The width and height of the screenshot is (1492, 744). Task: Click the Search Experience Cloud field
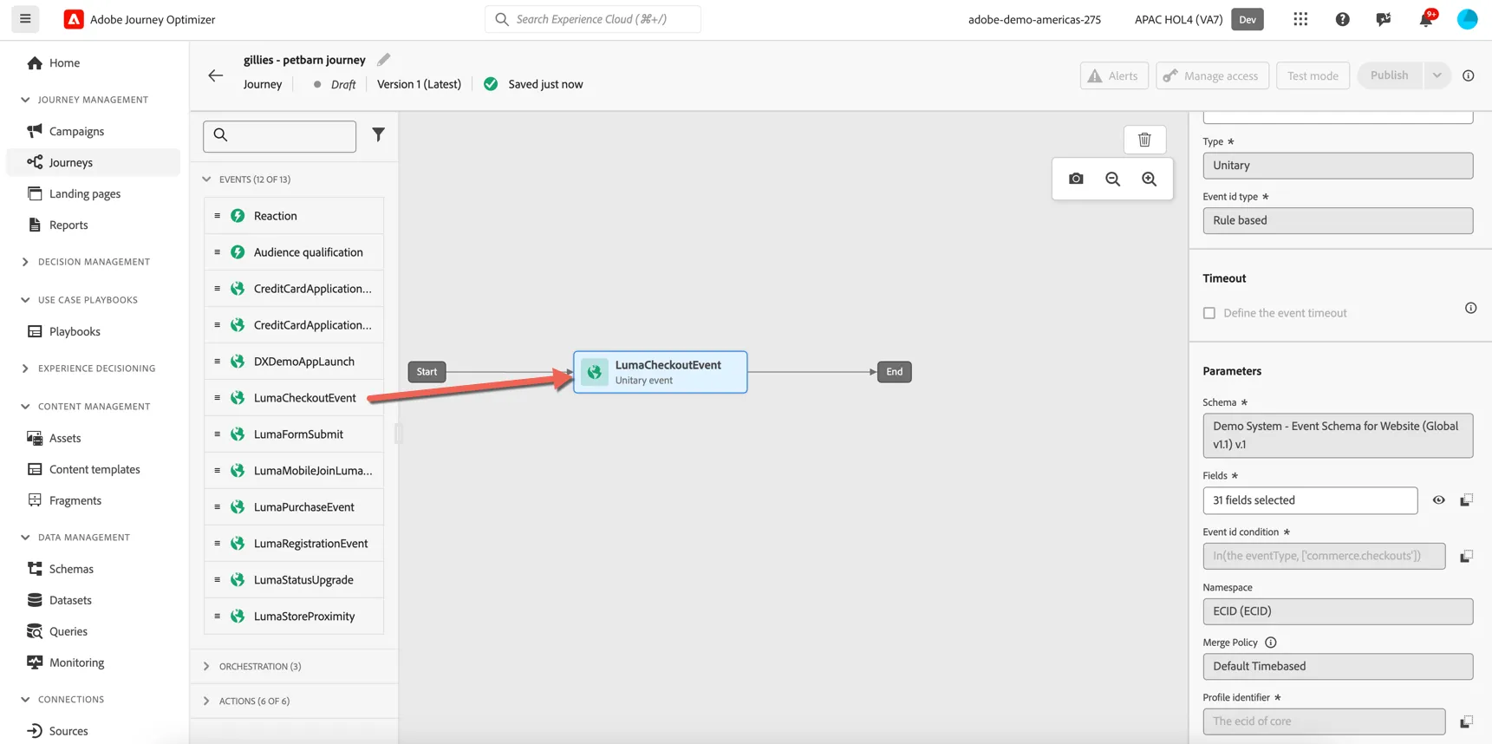point(593,19)
